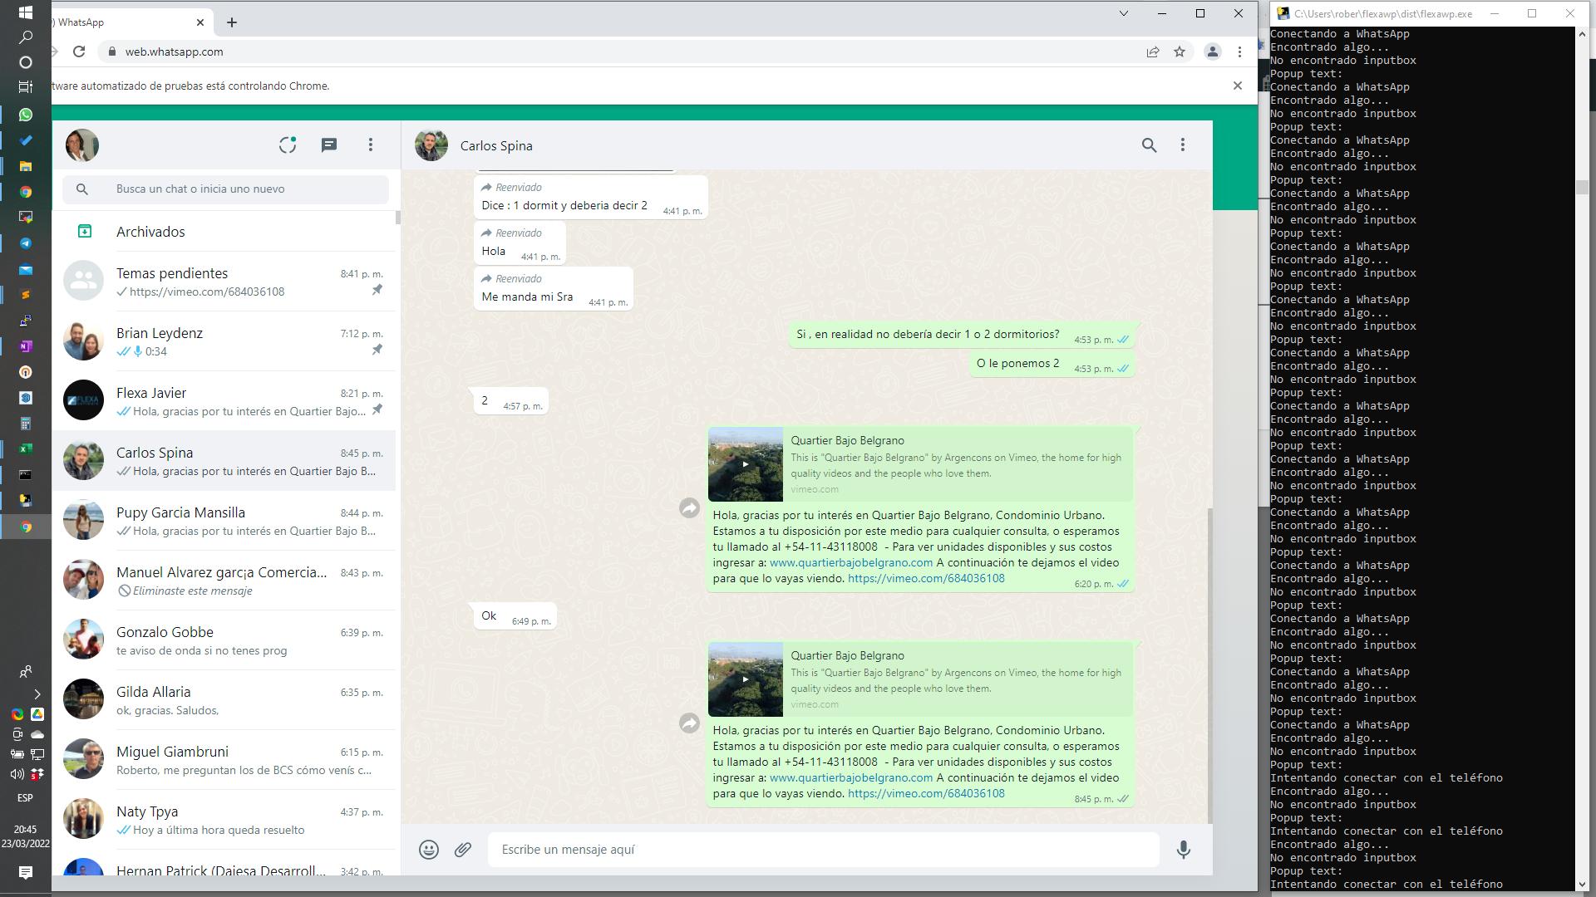Open Chrome three-dot menu
The height and width of the screenshot is (897, 1596).
1239,51
